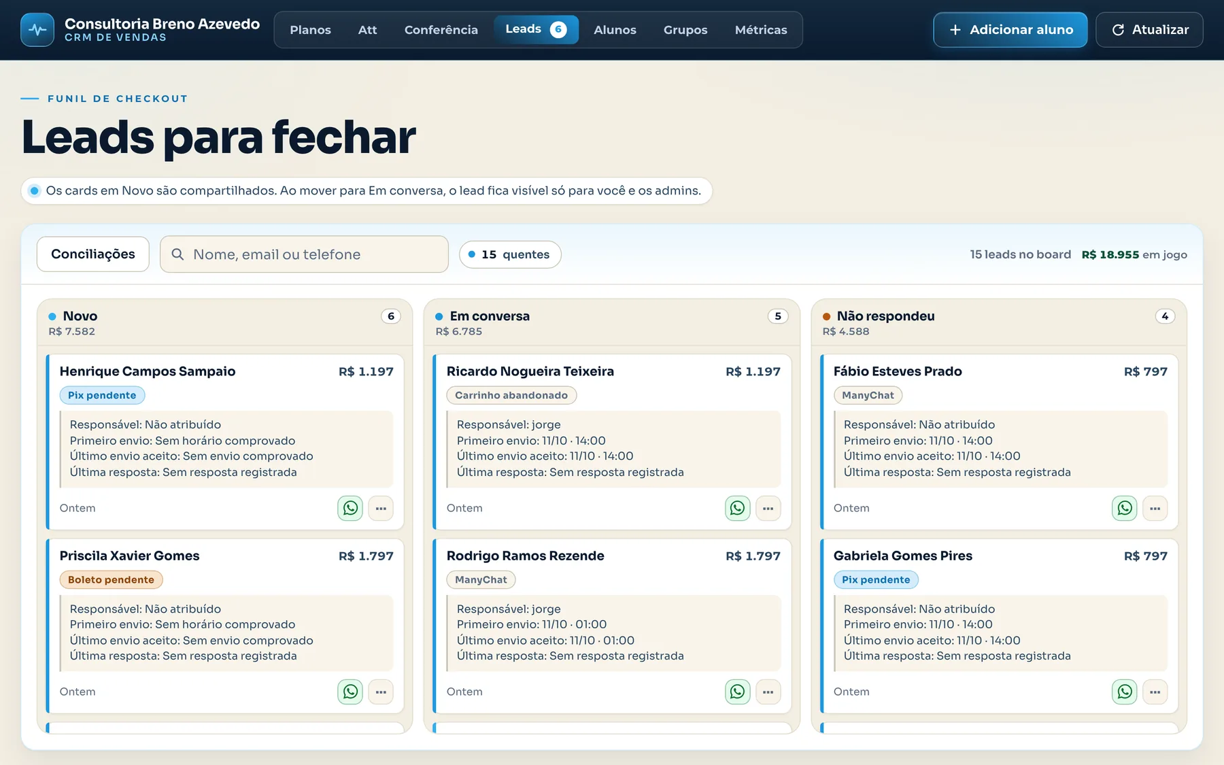Click the Não respondeu column header title
The width and height of the screenshot is (1224, 765).
click(x=885, y=316)
